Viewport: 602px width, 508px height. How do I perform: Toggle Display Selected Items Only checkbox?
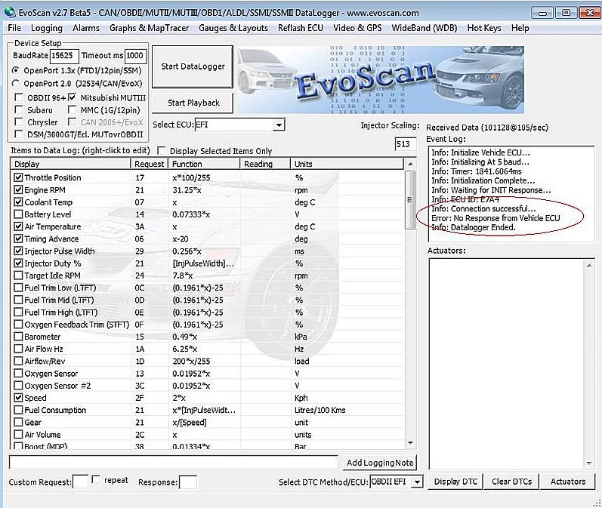pyautogui.click(x=162, y=150)
